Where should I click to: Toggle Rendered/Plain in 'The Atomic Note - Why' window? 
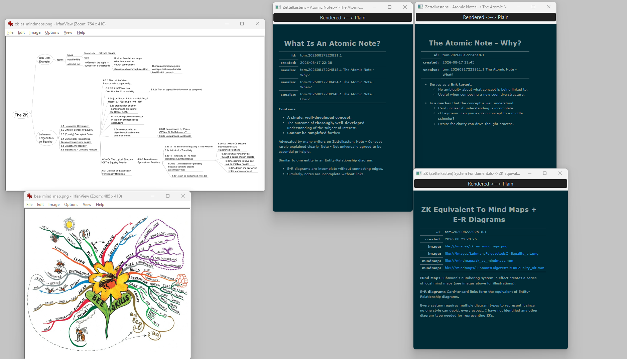click(486, 17)
